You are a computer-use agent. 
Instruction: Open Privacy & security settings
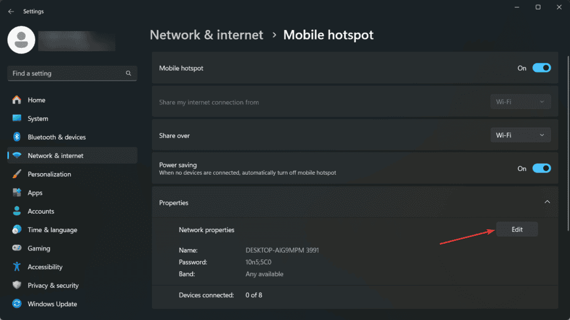(72, 285)
